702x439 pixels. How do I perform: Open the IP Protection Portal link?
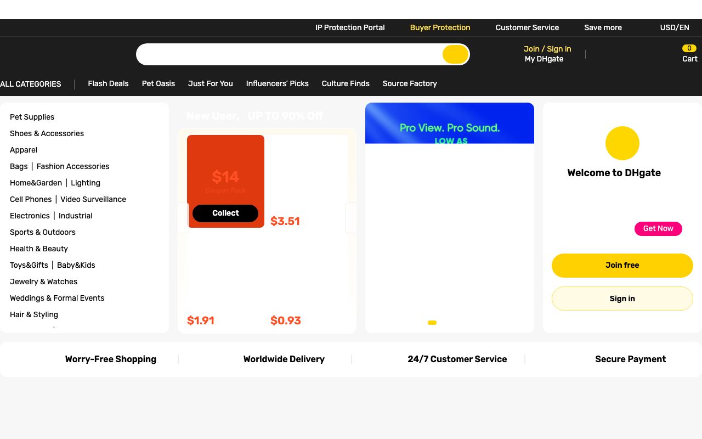(350, 27)
